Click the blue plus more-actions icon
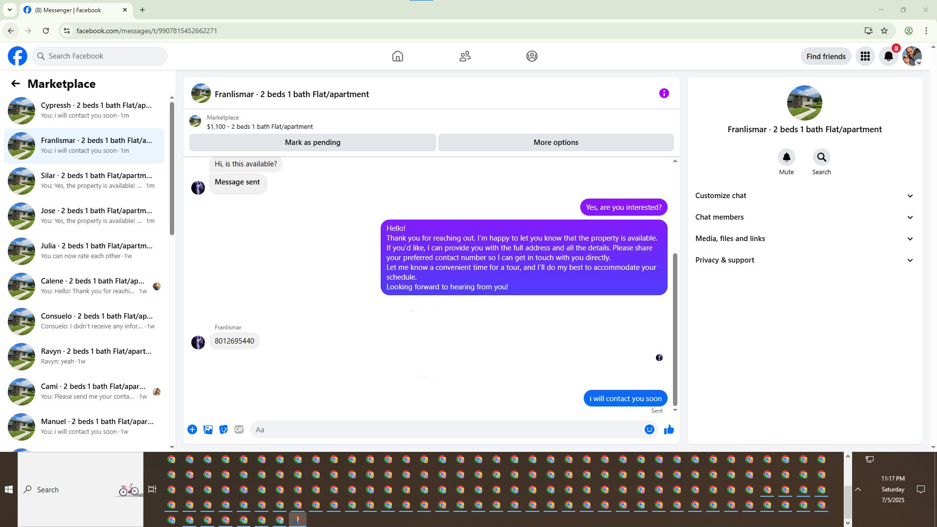This screenshot has height=527, width=937. pos(192,429)
